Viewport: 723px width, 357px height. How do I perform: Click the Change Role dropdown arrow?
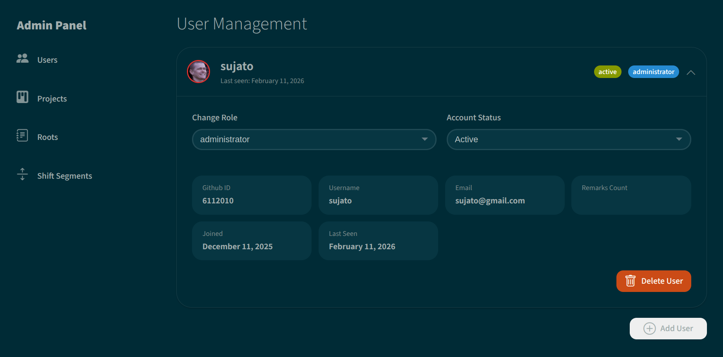(x=424, y=140)
